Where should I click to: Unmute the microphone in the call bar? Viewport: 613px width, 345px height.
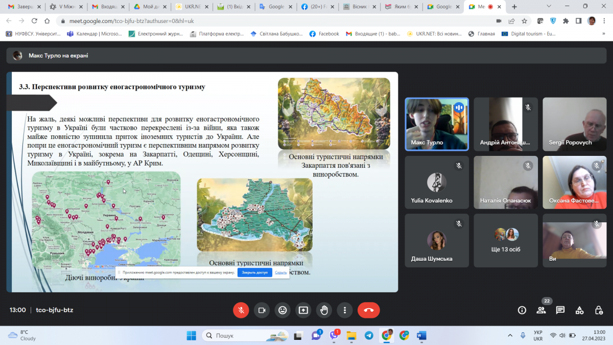click(x=241, y=310)
